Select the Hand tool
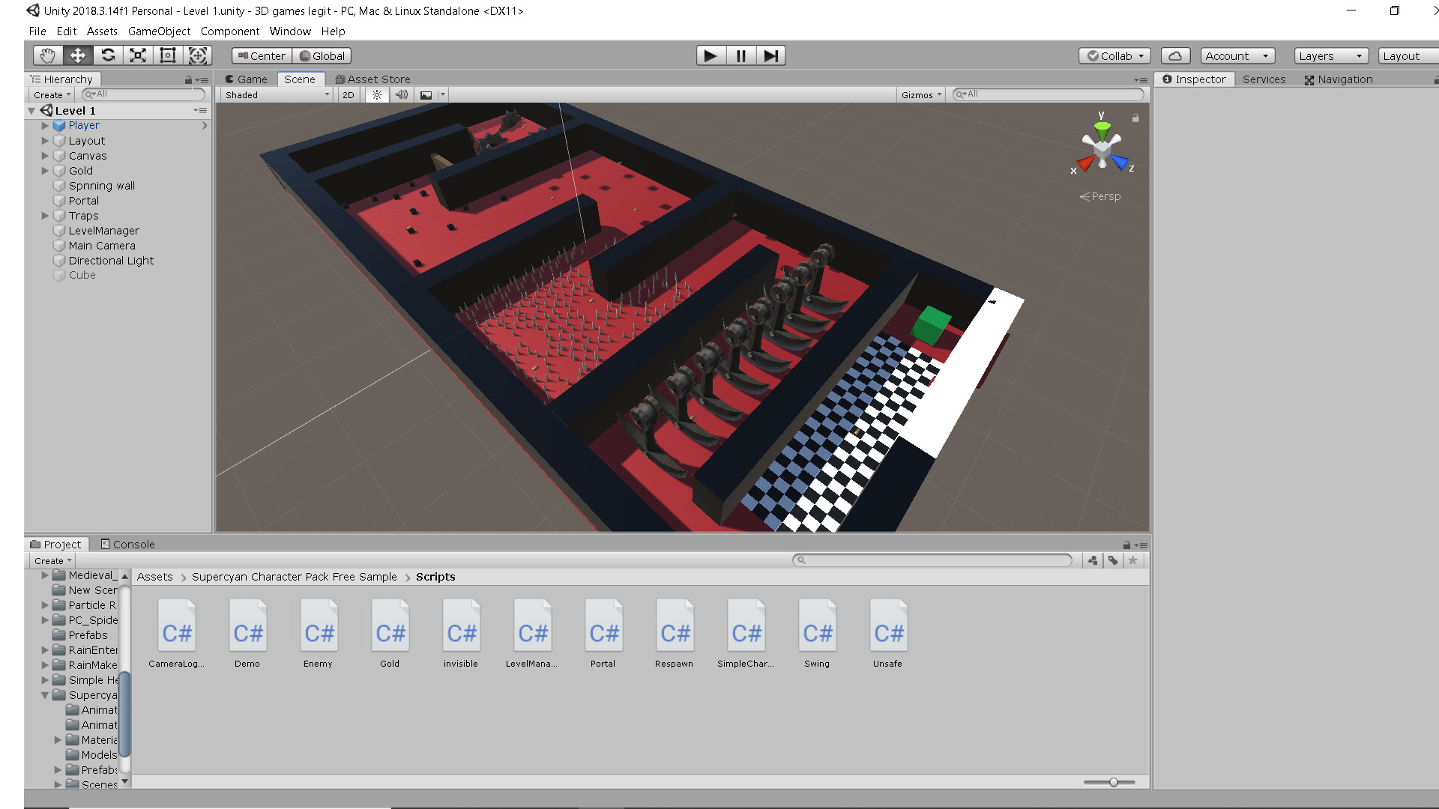Screen dimensions: 1439x809 (x=46, y=55)
